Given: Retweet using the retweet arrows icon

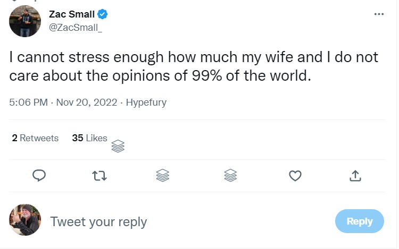Looking at the screenshot, I should tap(99, 175).
